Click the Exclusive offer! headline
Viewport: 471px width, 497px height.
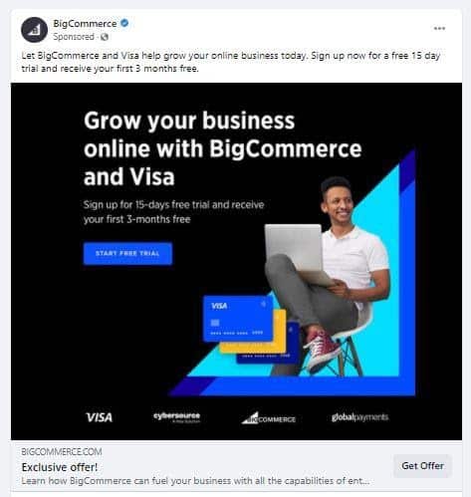[x=60, y=467]
